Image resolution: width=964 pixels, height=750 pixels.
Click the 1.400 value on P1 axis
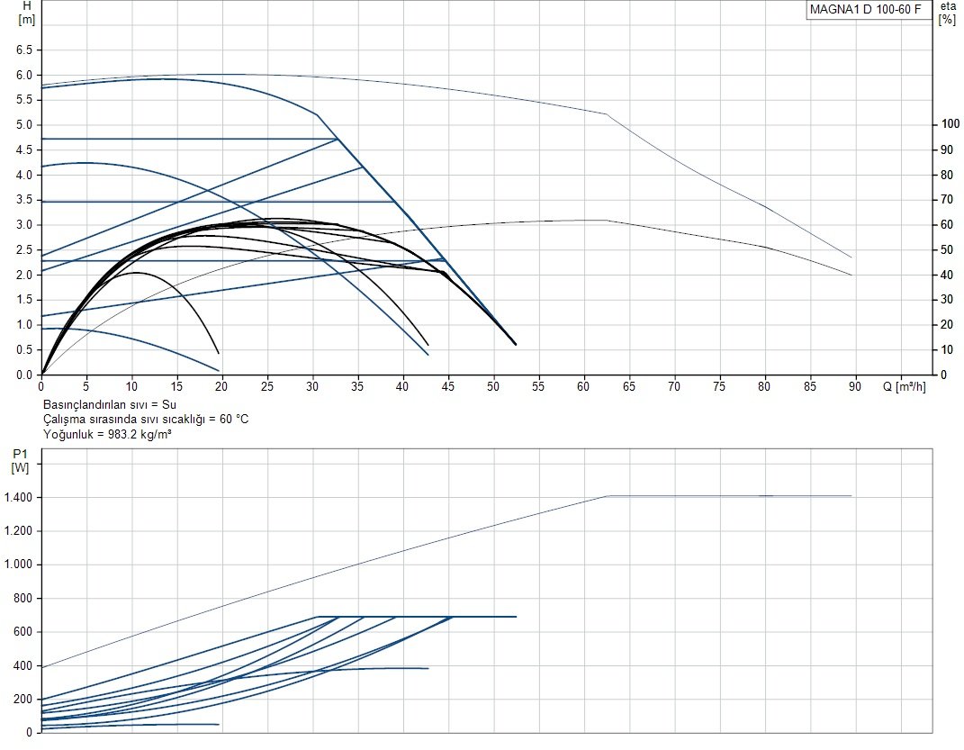point(18,497)
